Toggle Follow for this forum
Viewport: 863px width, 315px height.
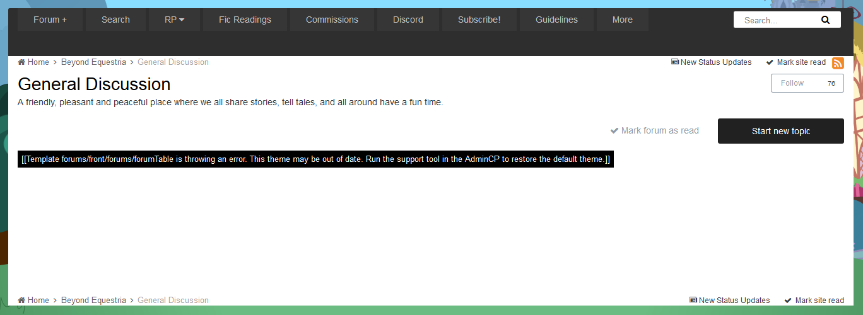[x=792, y=83]
